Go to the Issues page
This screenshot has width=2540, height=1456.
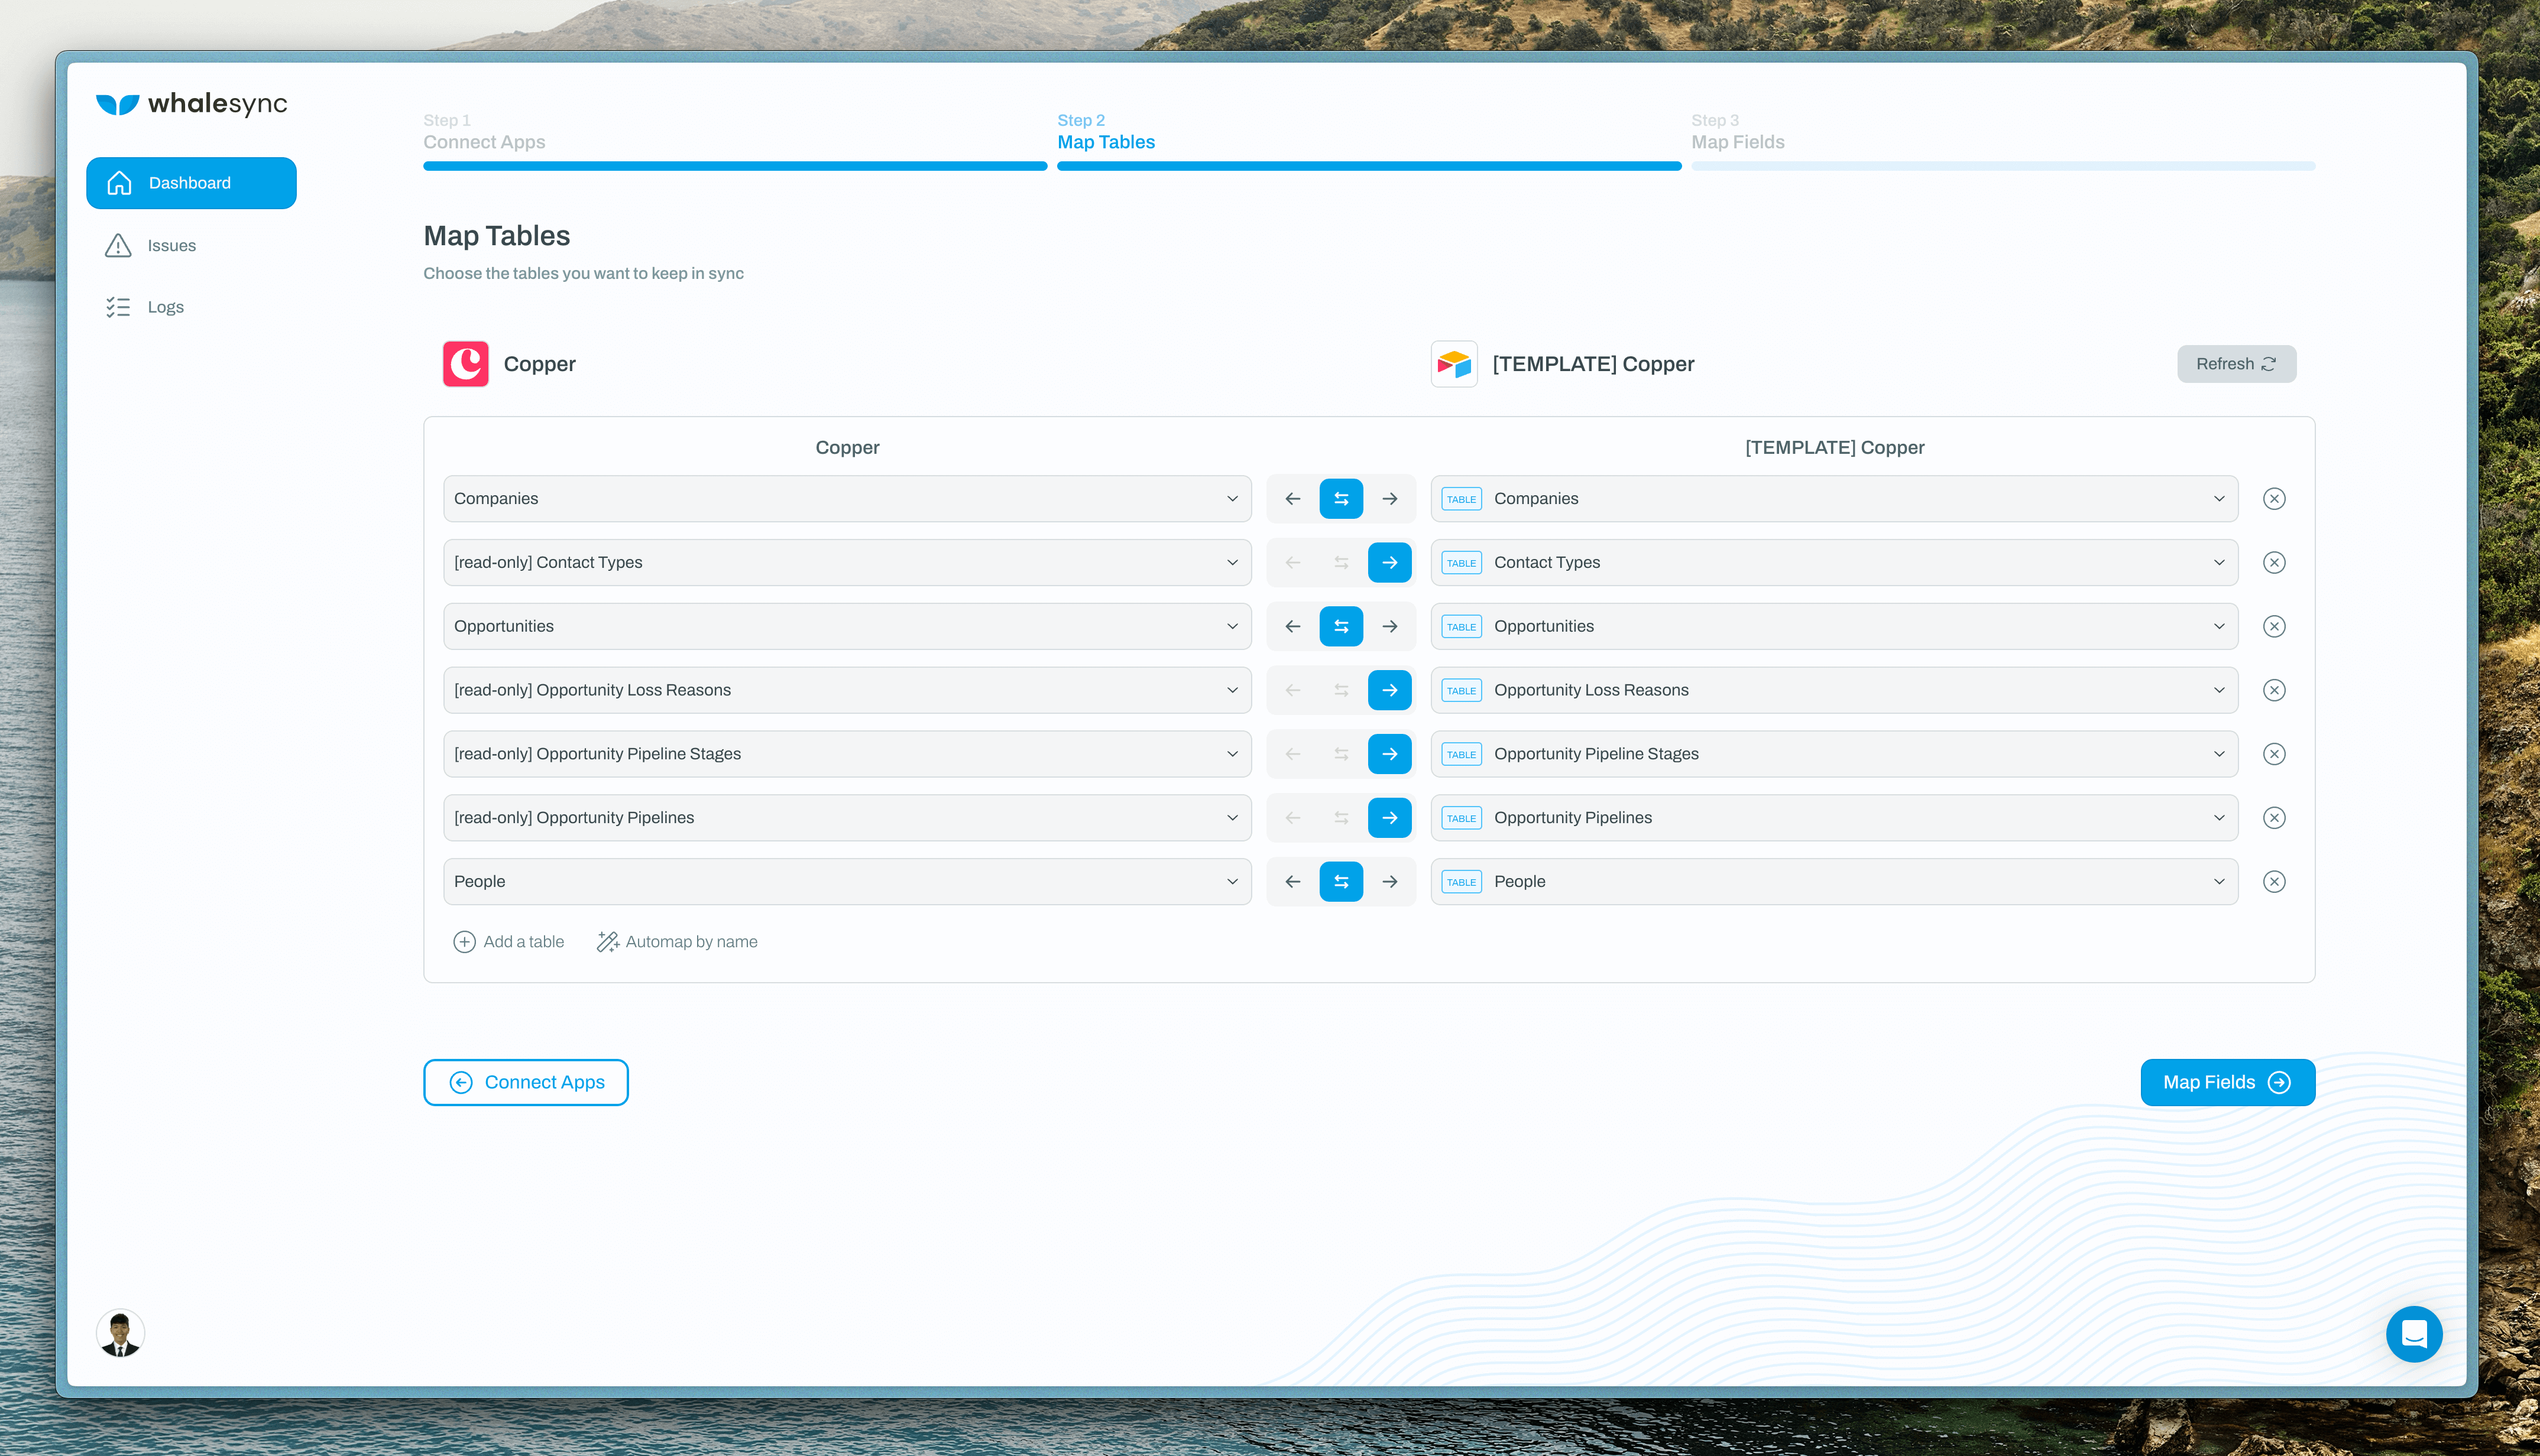click(x=151, y=246)
